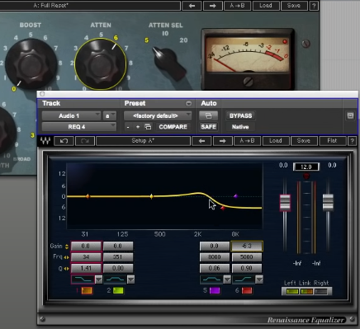This screenshot has width=360, height=329.
Task: Open the Preset menu circular arrow
Action: [188, 103]
